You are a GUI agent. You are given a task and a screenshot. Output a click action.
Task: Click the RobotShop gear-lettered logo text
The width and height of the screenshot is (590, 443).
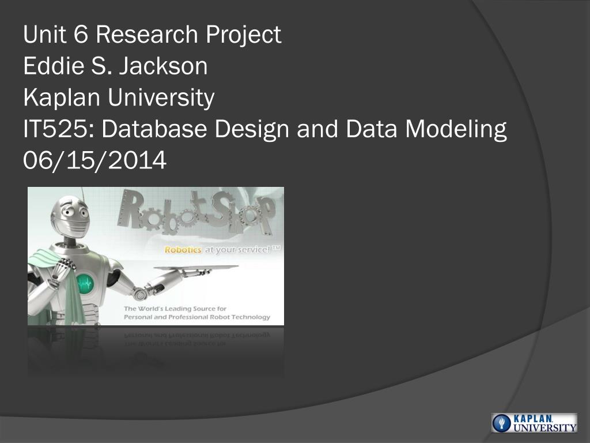(x=197, y=213)
